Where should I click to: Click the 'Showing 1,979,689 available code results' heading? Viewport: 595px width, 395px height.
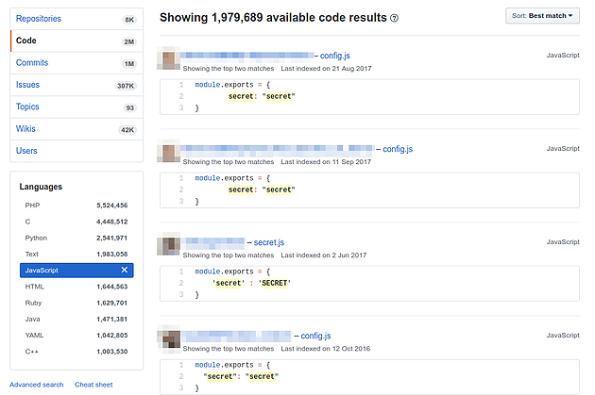tap(273, 17)
